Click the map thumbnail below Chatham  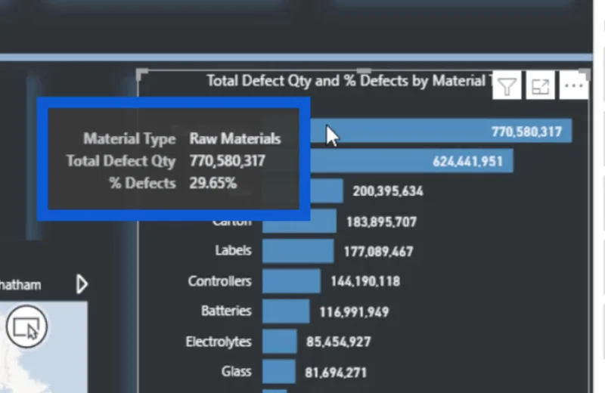(x=44, y=347)
